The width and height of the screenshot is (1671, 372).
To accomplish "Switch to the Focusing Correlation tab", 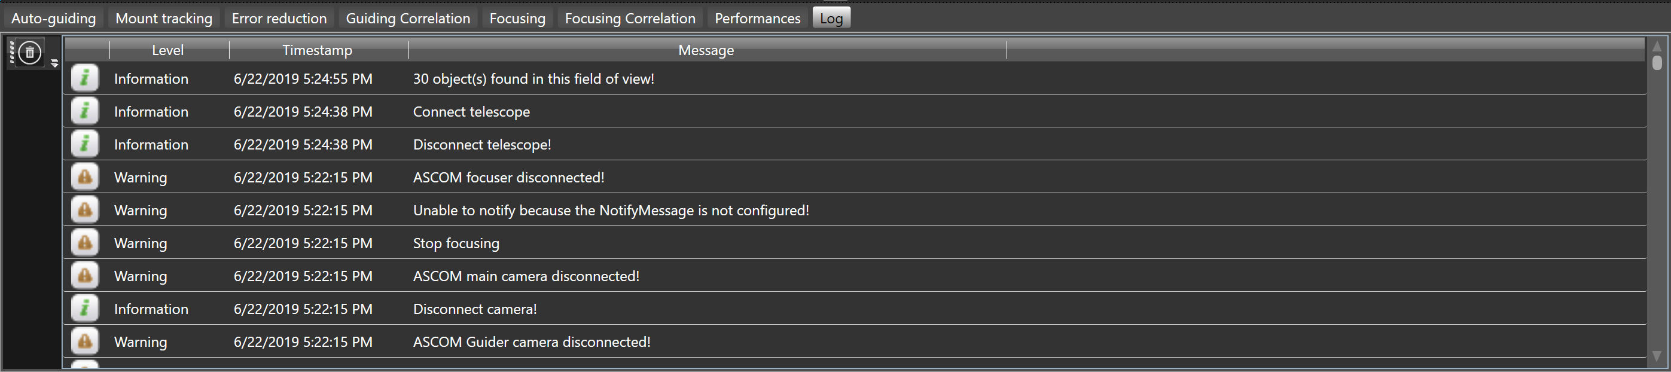I will (x=630, y=18).
